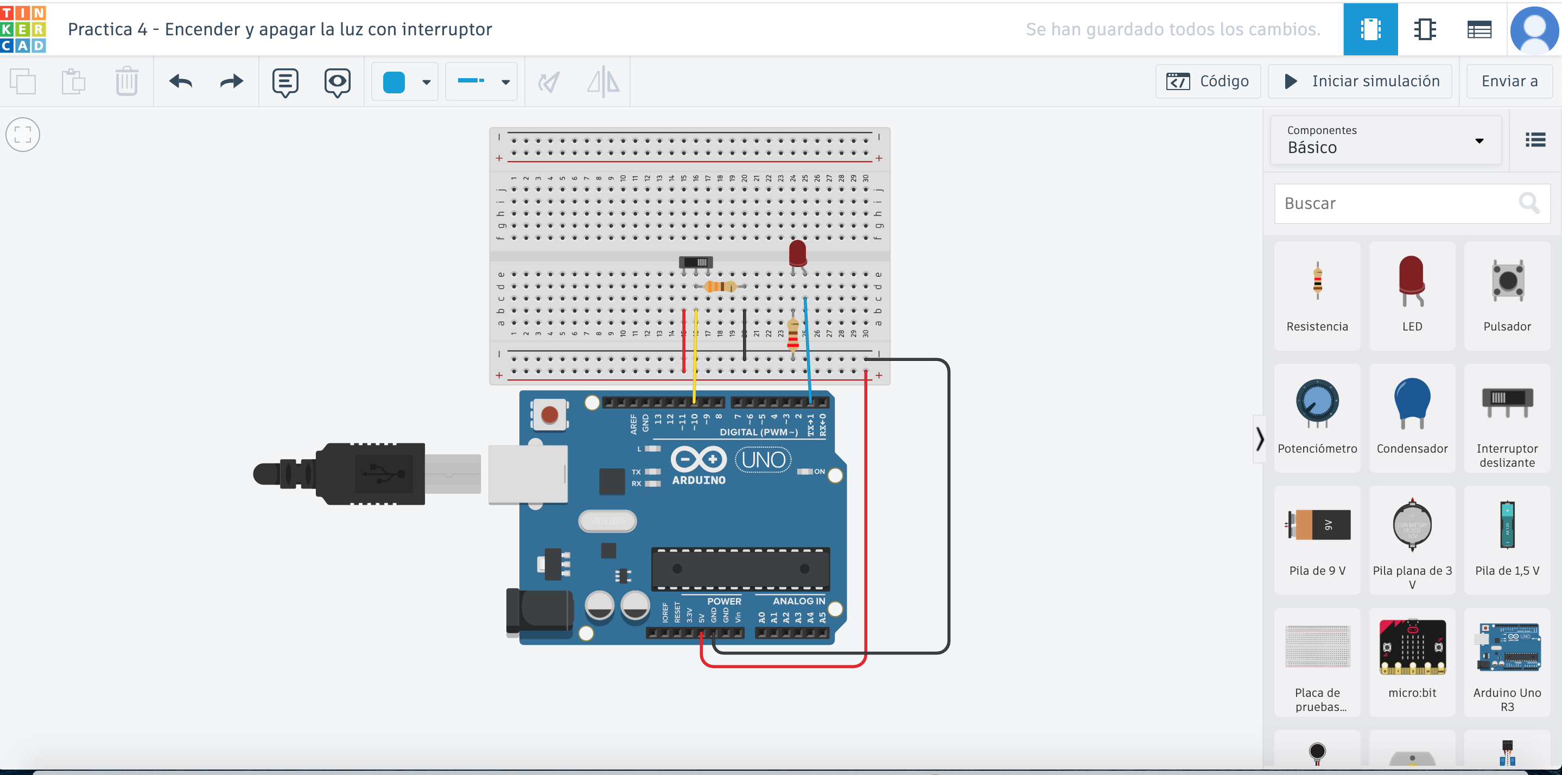Screen dimensions: 1562x775
Task: Click the redo arrow icon
Action: (231, 81)
